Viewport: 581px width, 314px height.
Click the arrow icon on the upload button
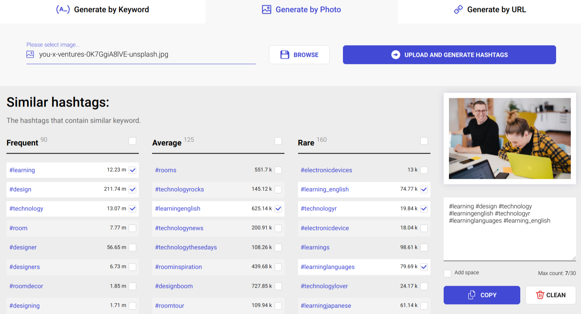click(x=395, y=55)
